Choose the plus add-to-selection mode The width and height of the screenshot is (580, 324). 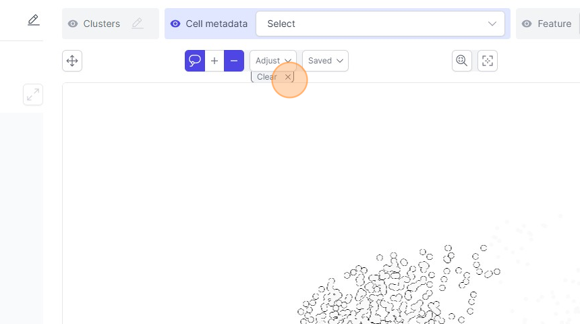pyautogui.click(x=214, y=61)
